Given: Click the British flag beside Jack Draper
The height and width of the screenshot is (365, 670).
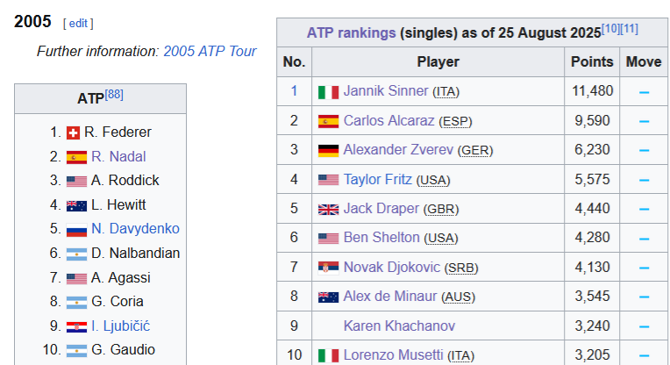Looking at the screenshot, I should pyautogui.click(x=328, y=210).
